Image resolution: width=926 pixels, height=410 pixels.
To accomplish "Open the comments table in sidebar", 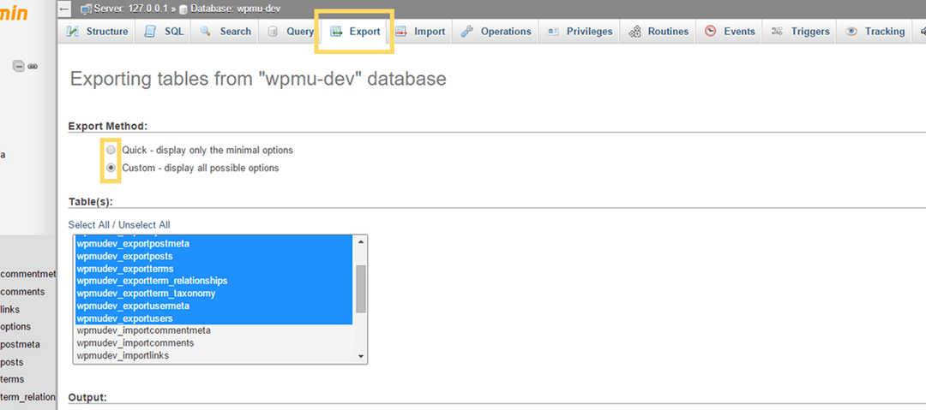I will point(22,291).
